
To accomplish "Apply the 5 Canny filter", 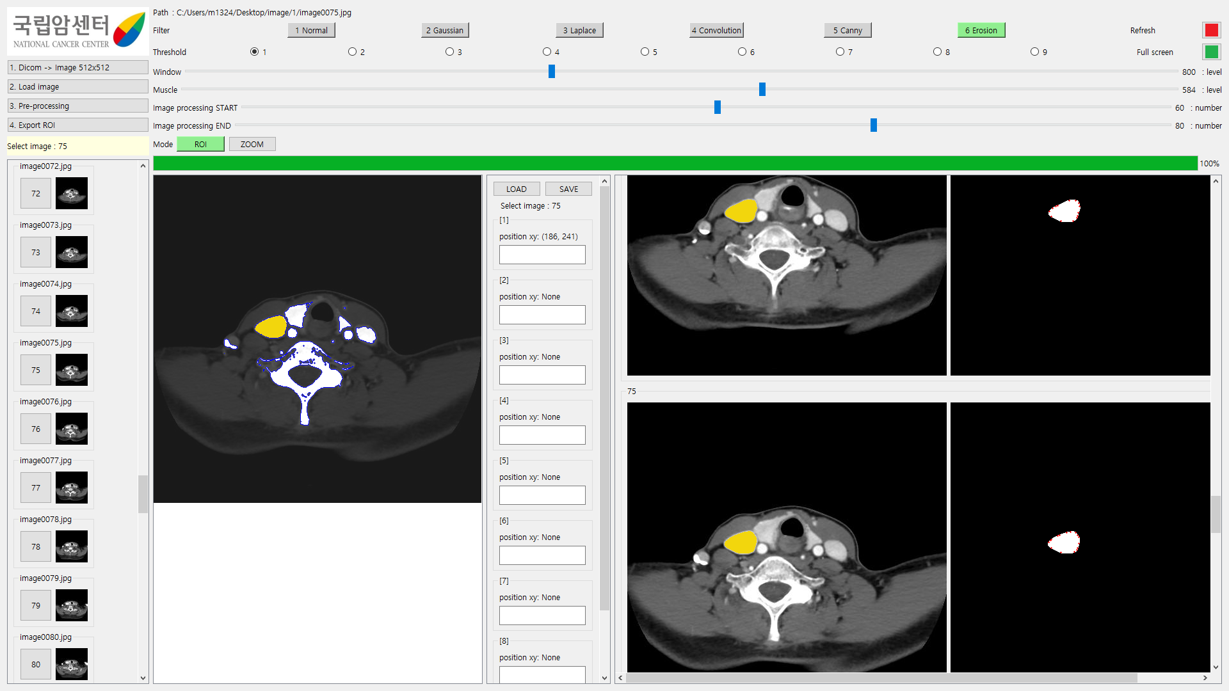I will coord(847,30).
